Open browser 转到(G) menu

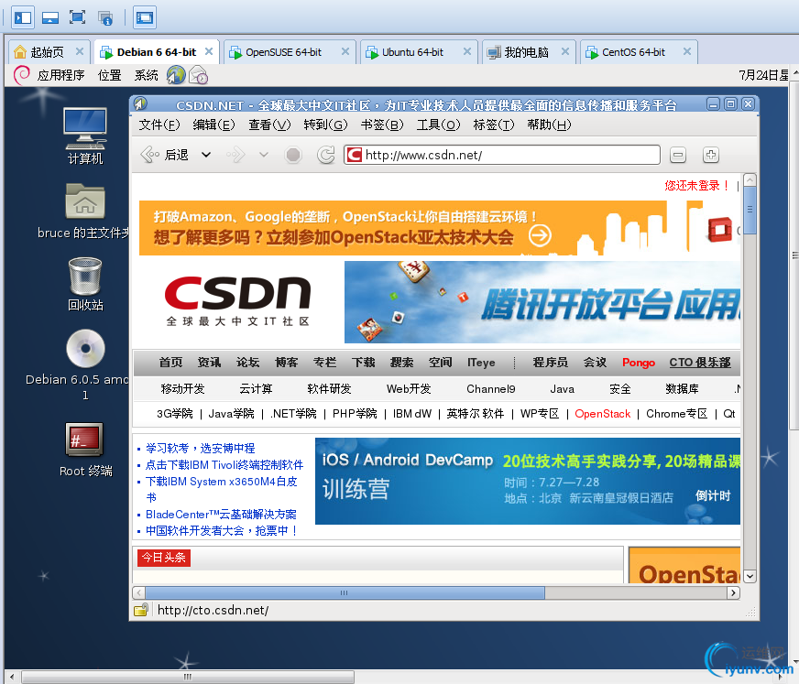[325, 125]
